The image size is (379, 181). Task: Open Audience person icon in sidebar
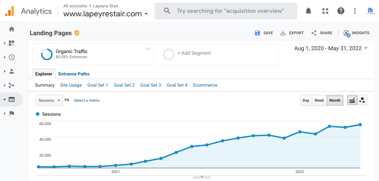[12, 71]
